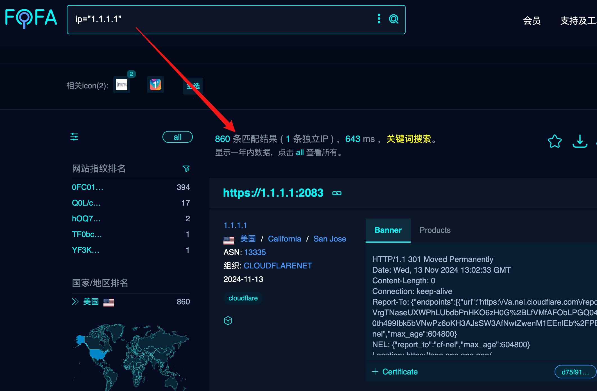The width and height of the screenshot is (597, 391).
Task: Open the filter sliders icon
Action: click(x=74, y=137)
